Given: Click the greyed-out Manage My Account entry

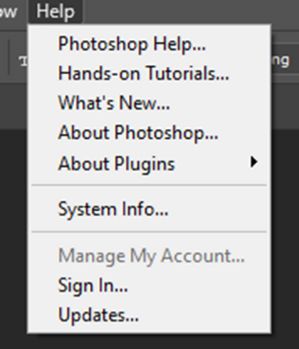Looking at the screenshot, I should (x=149, y=256).
